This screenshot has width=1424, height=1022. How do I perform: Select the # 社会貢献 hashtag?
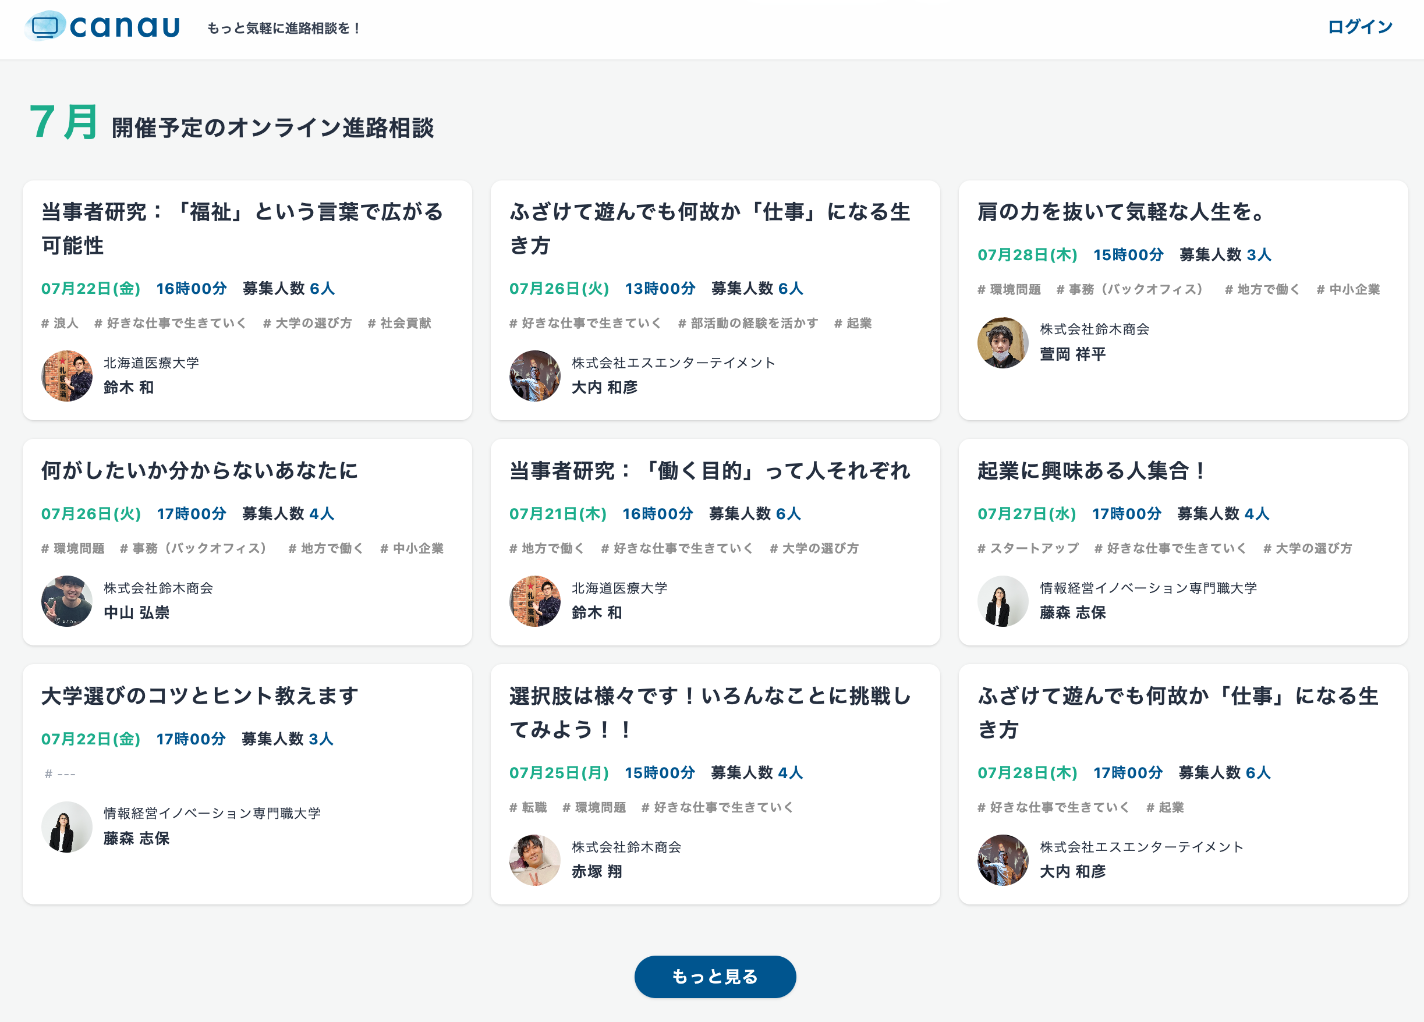(x=399, y=323)
